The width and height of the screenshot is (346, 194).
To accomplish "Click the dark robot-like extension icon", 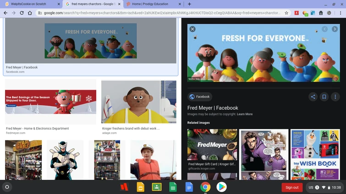I will point(321,13).
